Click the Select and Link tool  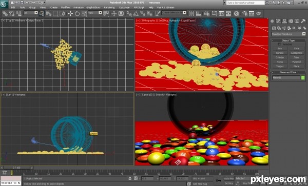click(5, 13)
